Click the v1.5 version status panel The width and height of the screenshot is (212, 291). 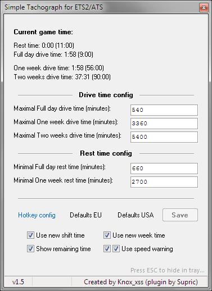[x=18, y=282]
